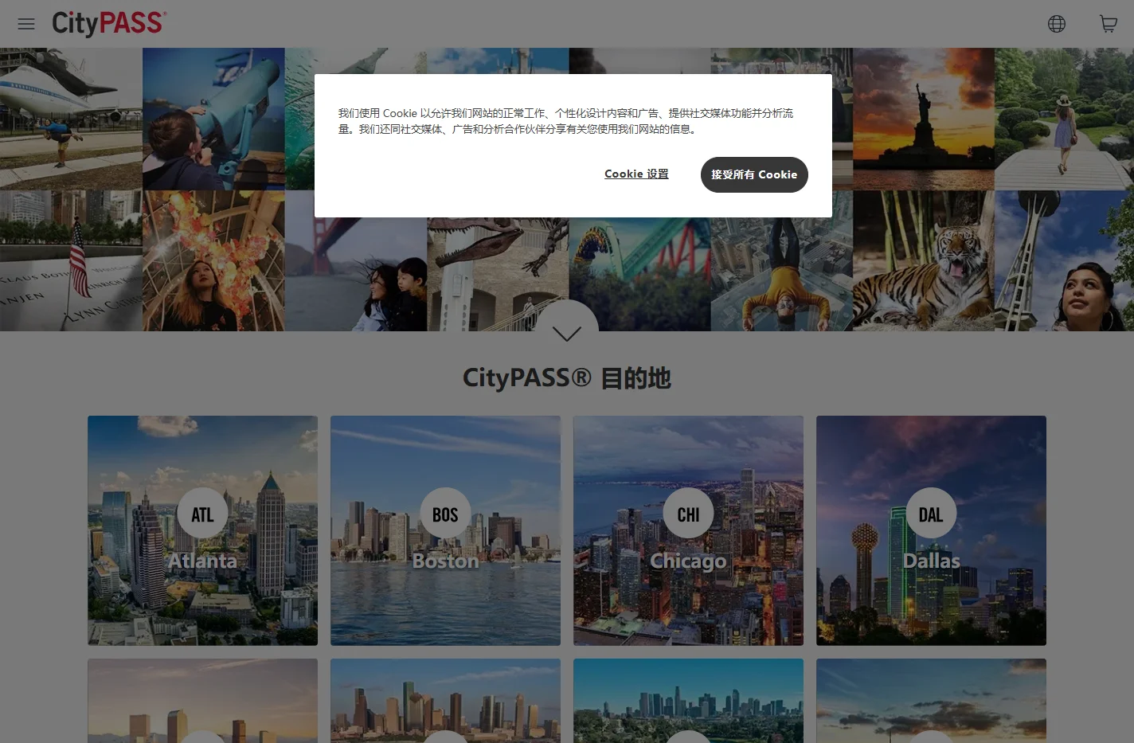
Task: Click the space shuttle airplane photo
Action: coord(71,119)
